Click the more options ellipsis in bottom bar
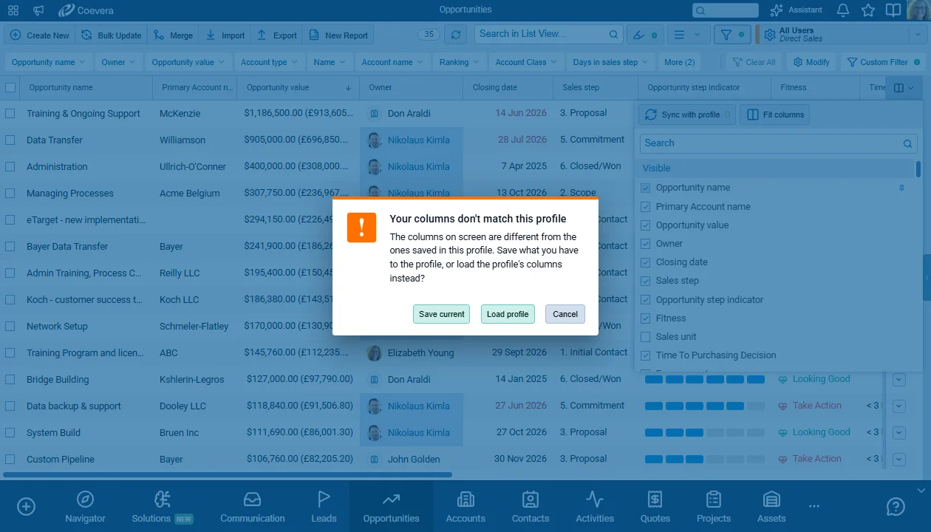The image size is (931, 532). point(814,507)
